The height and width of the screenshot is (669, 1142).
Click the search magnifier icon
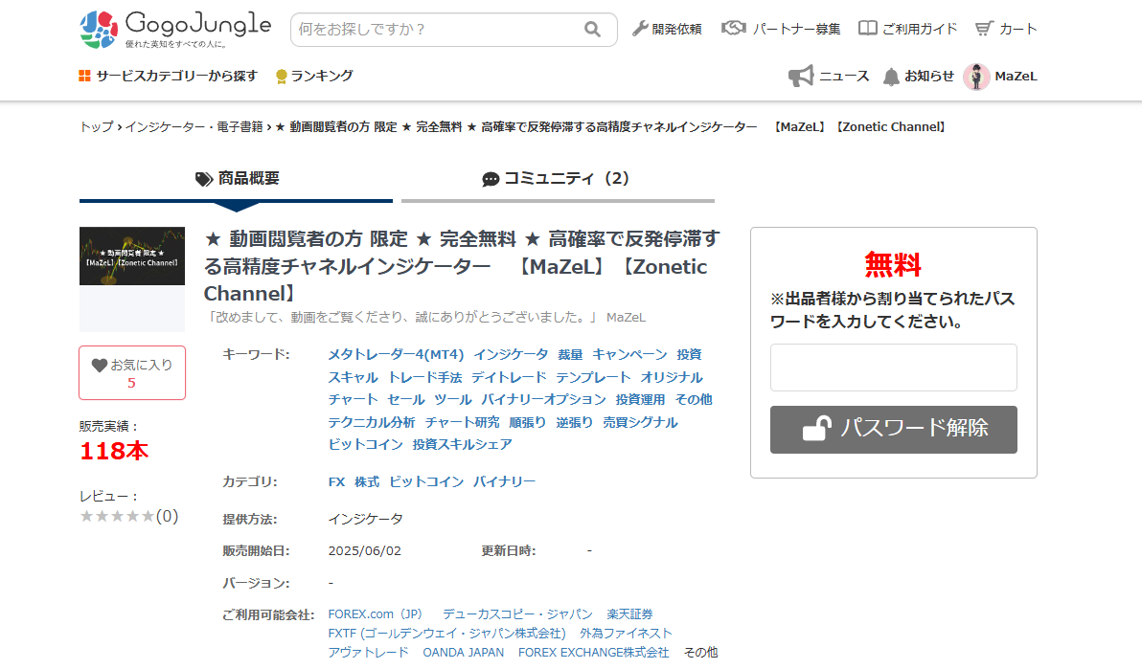point(592,29)
